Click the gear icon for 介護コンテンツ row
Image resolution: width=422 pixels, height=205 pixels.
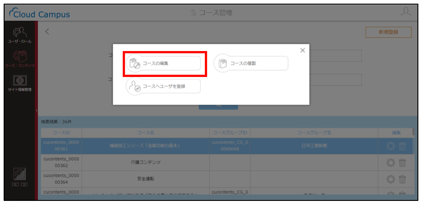point(391,163)
